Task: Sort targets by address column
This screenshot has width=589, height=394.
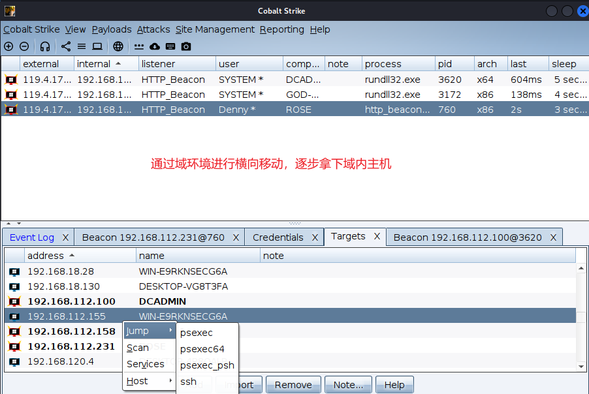Action: 80,256
